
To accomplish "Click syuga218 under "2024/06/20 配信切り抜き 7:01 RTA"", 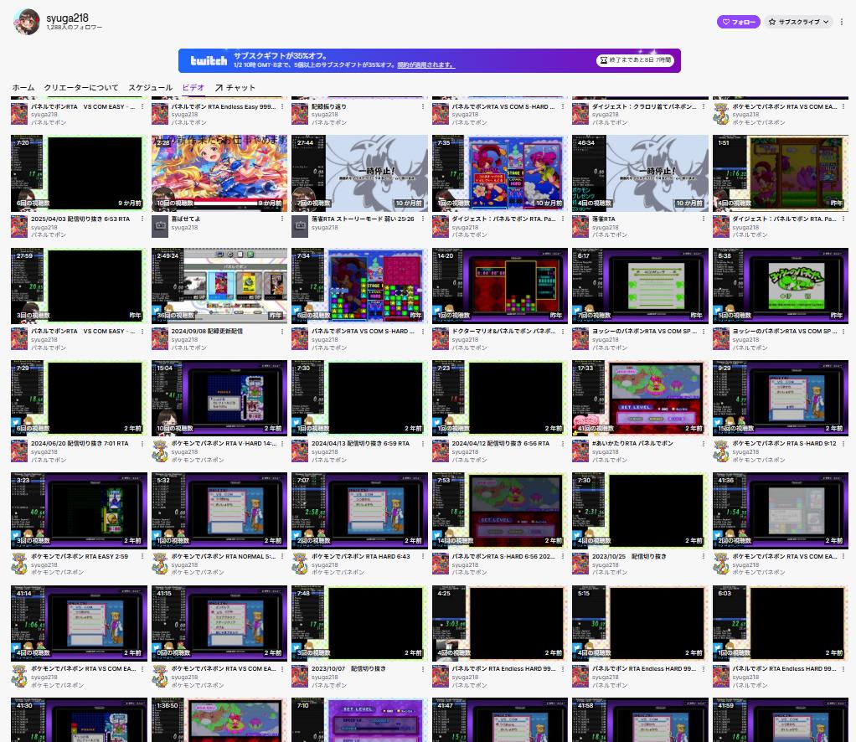I will pyautogui.click(x=44, y=451).
